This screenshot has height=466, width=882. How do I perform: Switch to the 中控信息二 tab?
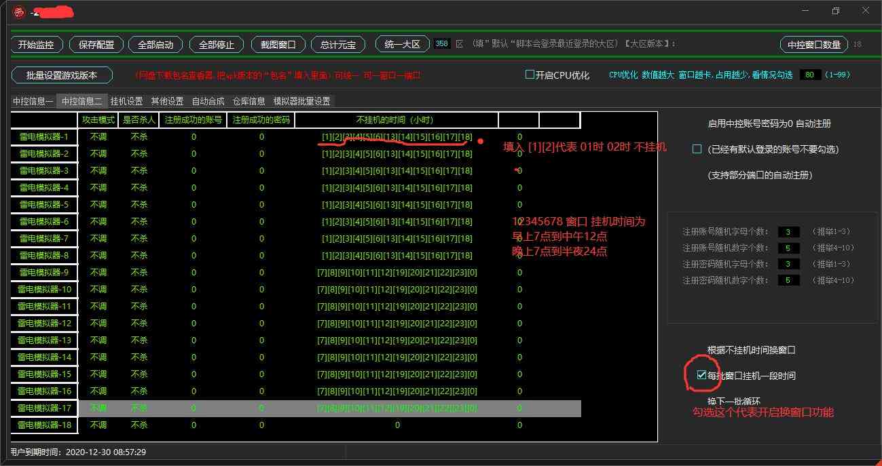81,101
